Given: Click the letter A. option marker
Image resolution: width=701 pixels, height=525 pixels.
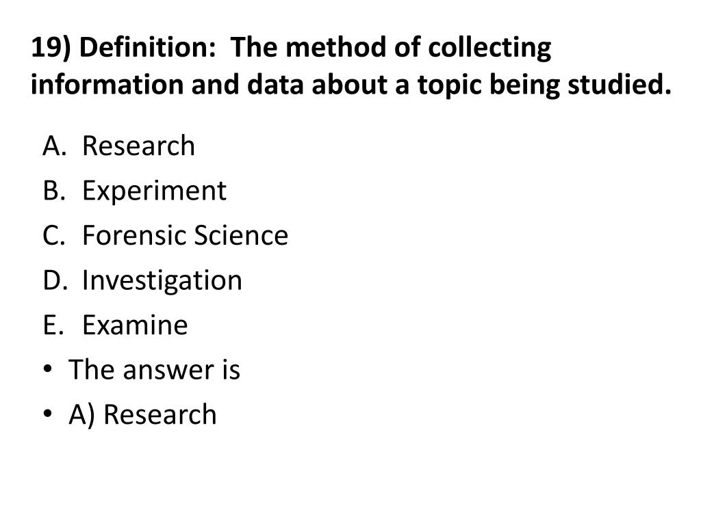Looking at the screenshot, I should [x=53, y=146].
